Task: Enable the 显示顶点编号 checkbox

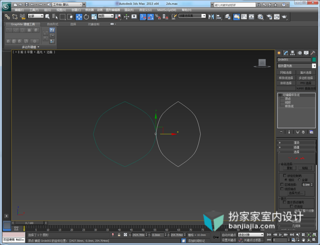Action: (x=284, y=202)
